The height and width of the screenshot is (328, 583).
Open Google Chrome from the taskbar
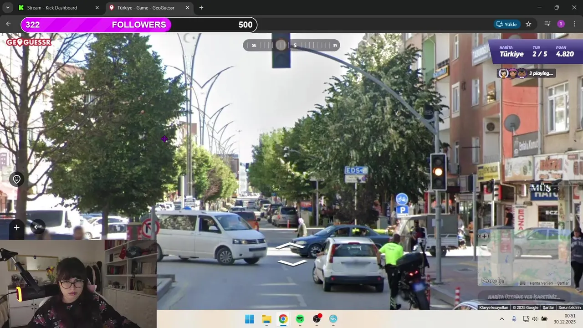283,319
